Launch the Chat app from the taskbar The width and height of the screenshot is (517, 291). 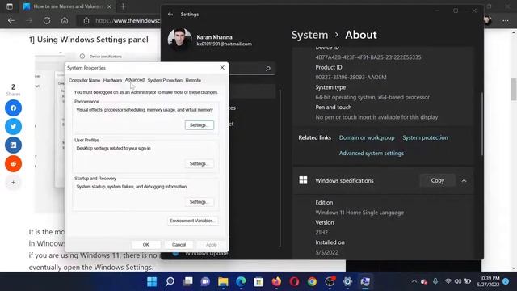[x=205, y=281]
